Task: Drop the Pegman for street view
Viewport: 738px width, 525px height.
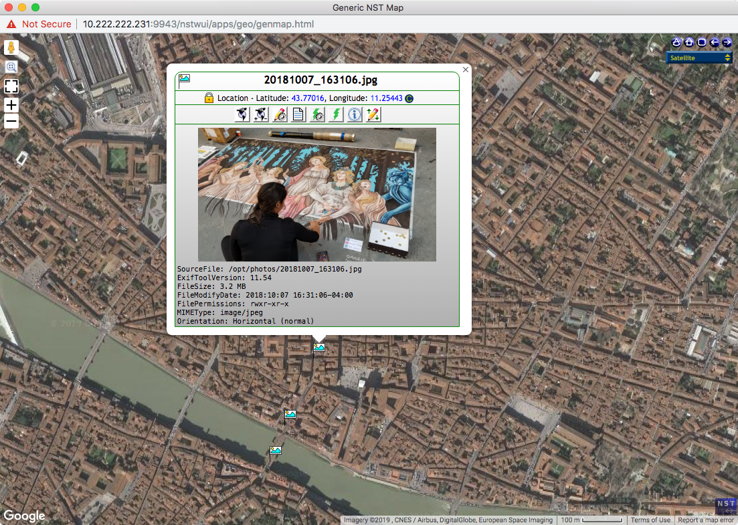Action: pos(11,47)
